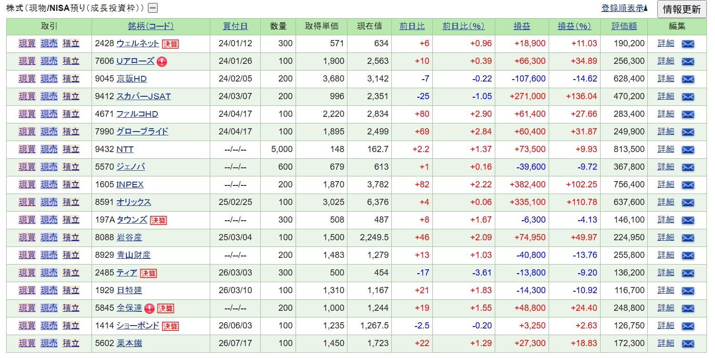The height and width of the screenshot is (358, 715).
Task: Click the mail icon in the 京阪HD row
Action: [x=688, y=79]
